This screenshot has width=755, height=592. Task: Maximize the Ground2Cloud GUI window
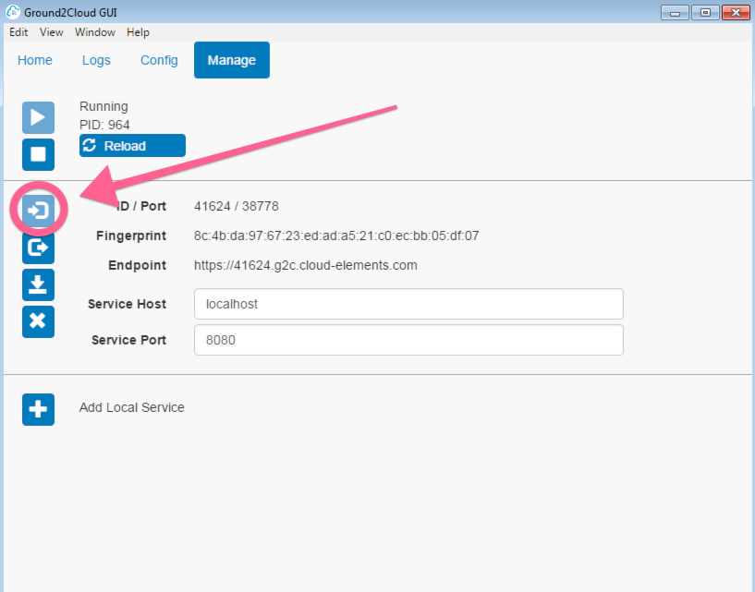pos(705,13)
